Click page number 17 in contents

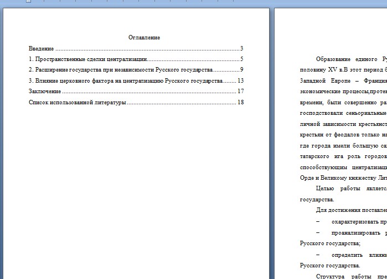240,92
